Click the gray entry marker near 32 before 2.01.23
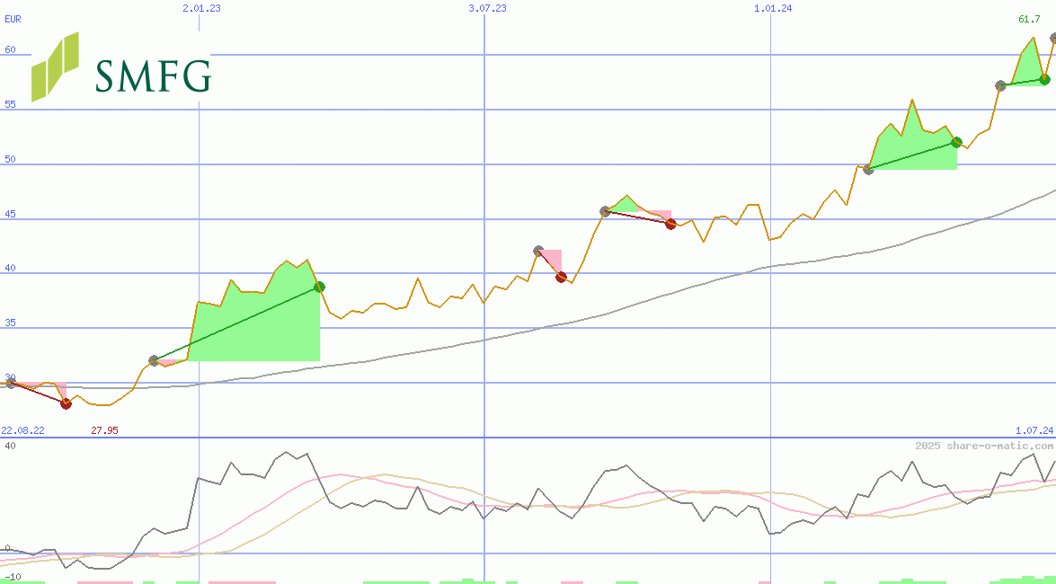This screenshot has width=1056, height=584. (x=154, y=360)
